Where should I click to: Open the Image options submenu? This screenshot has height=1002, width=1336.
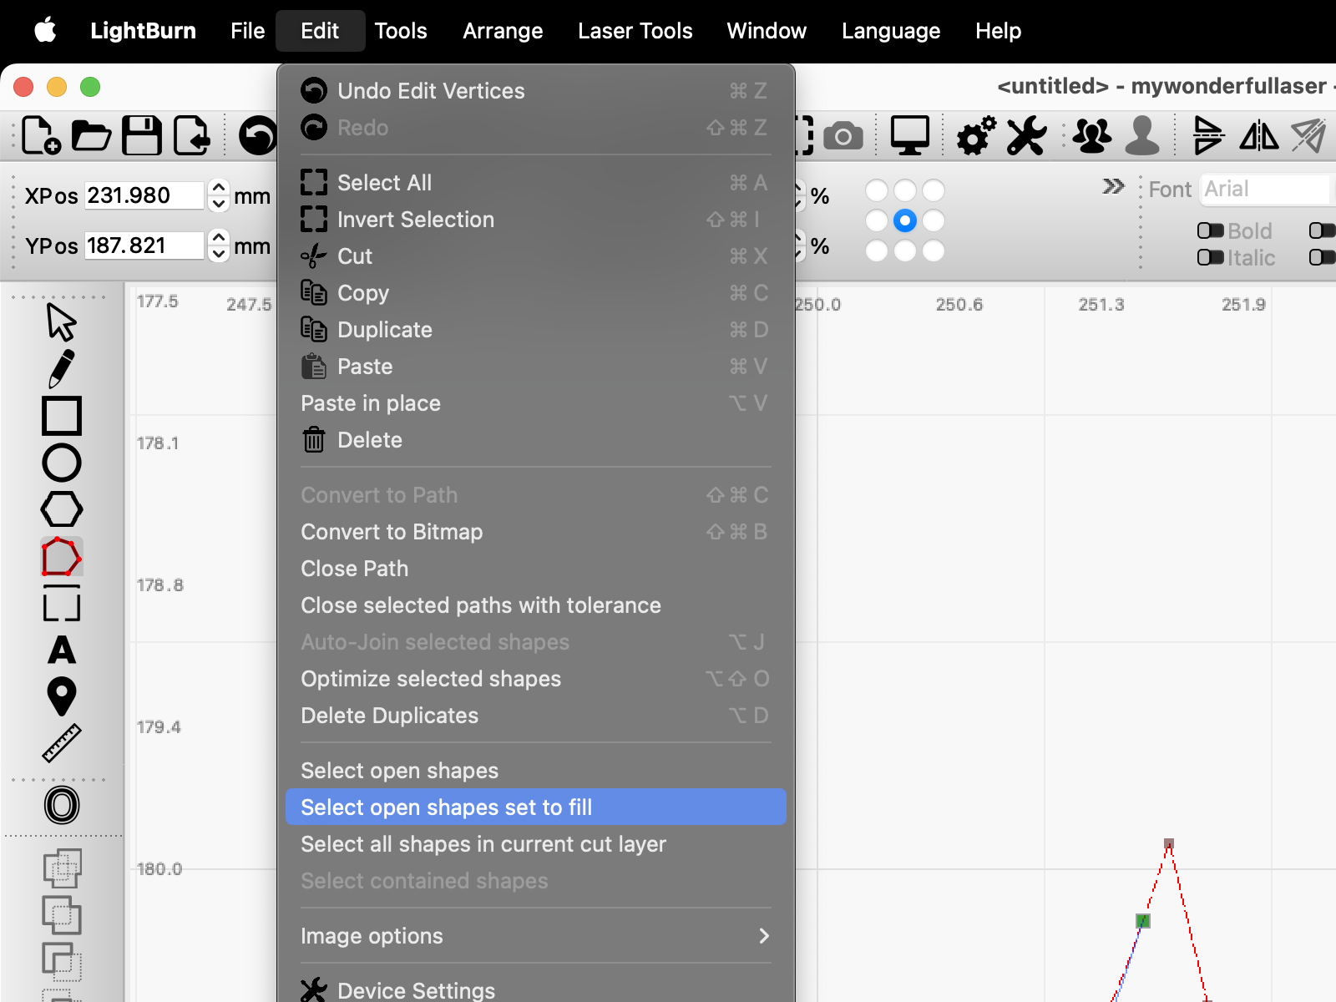[x=534, y=936]
